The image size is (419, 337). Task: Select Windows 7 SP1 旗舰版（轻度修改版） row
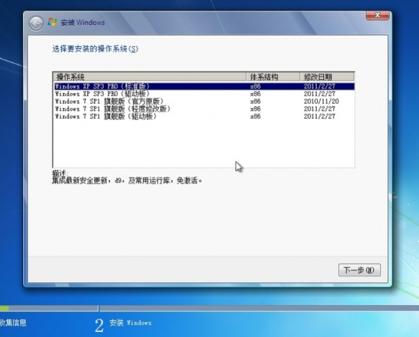[204, 109]
